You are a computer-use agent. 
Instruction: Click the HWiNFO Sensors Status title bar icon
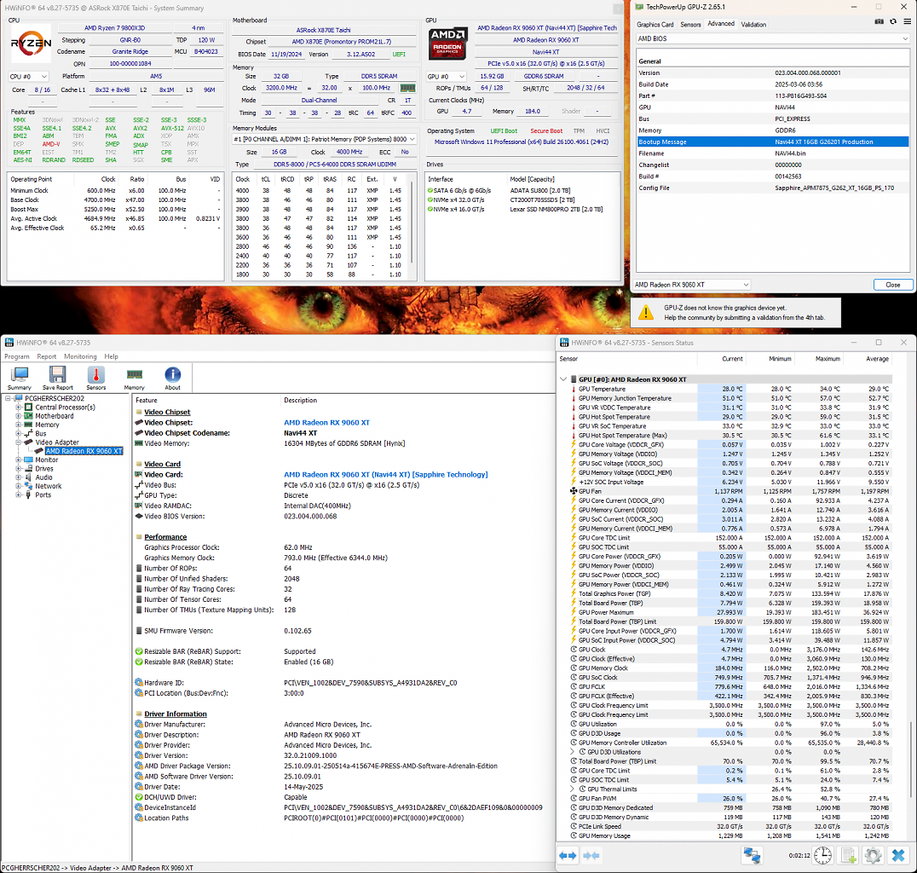pos(564,343)
